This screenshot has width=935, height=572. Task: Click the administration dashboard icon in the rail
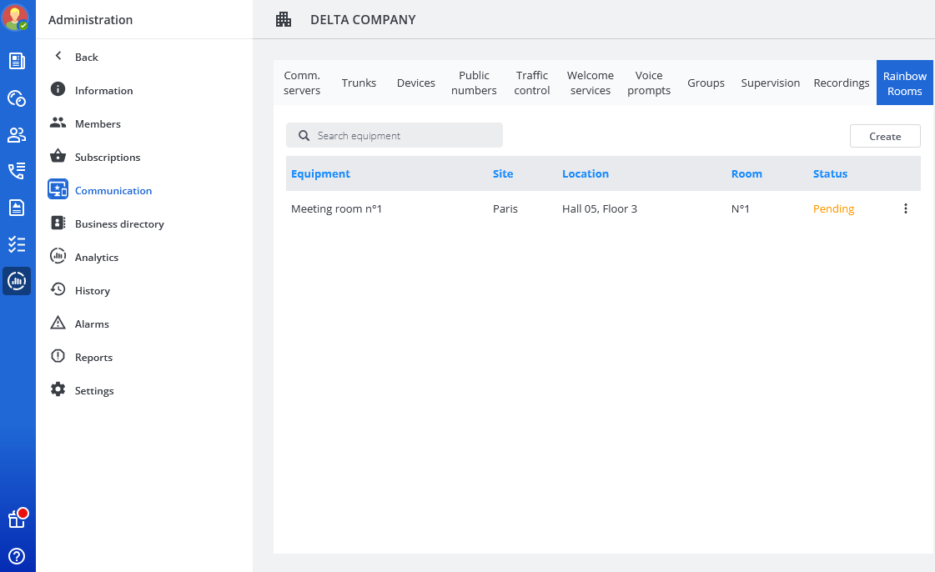(x=17, y=281)
